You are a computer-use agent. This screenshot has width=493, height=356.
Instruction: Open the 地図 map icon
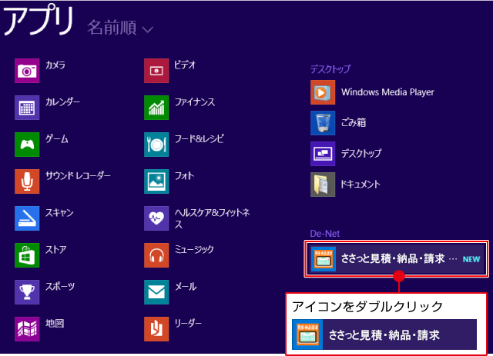[27, 329]
